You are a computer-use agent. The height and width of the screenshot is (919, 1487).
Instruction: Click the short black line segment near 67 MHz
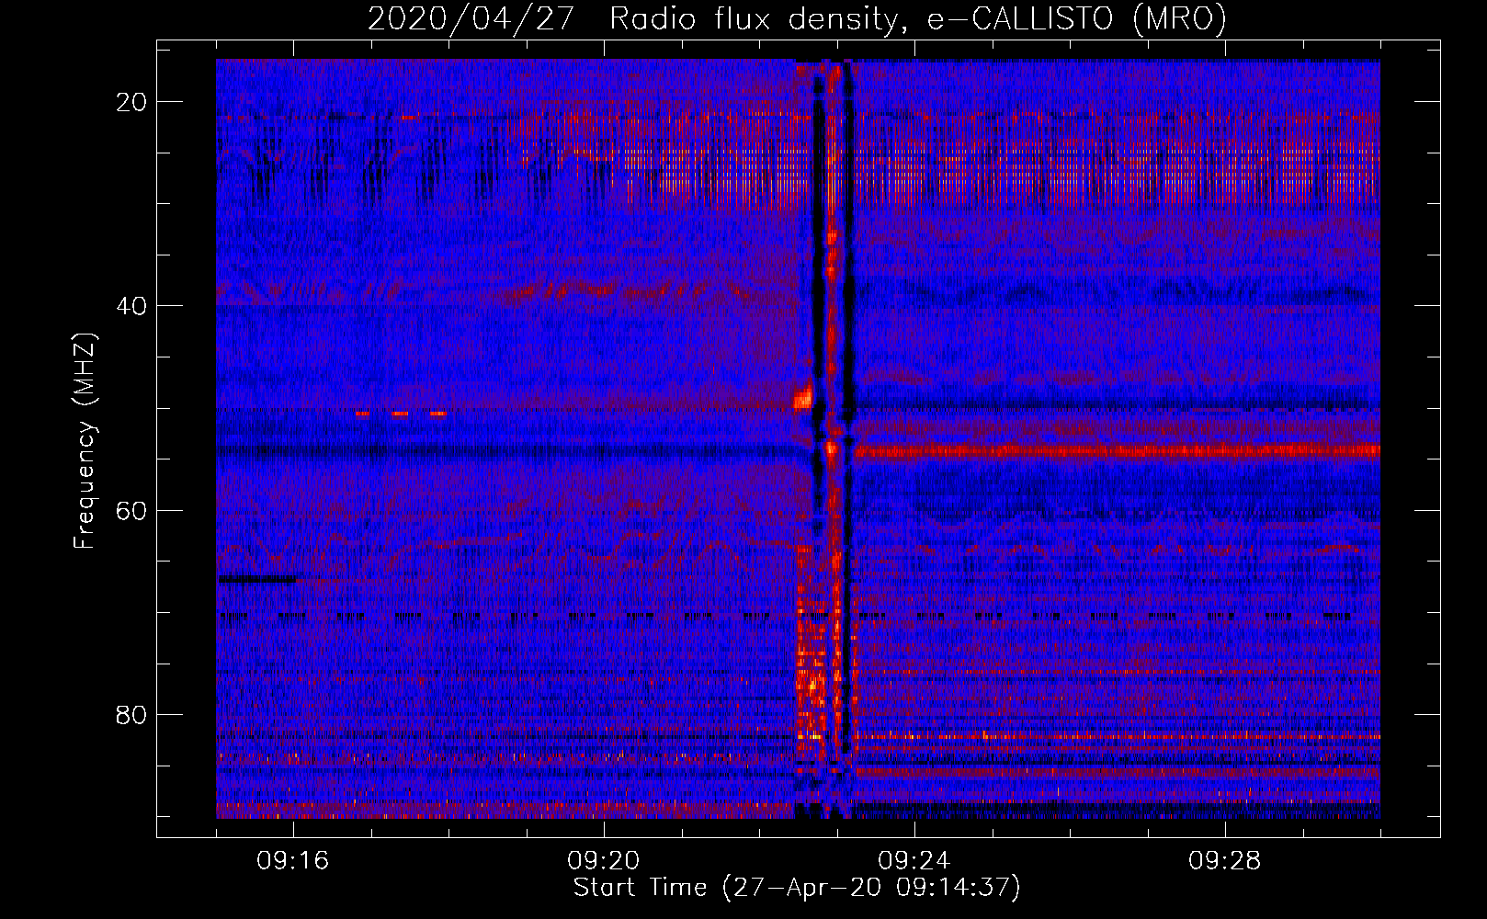click(257, 579)
